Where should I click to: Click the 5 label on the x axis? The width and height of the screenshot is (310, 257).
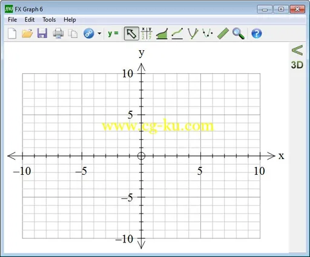[200, 171]
